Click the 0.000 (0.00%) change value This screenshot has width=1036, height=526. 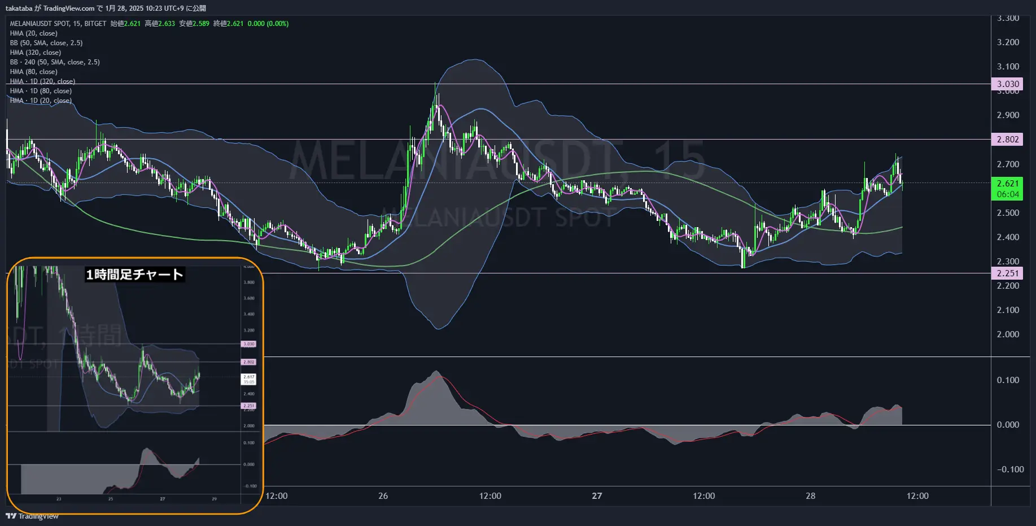pyautogui.click(x=268, y=24)
